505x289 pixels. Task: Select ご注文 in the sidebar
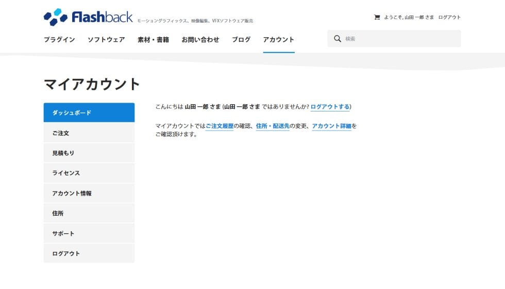[89, 133]
